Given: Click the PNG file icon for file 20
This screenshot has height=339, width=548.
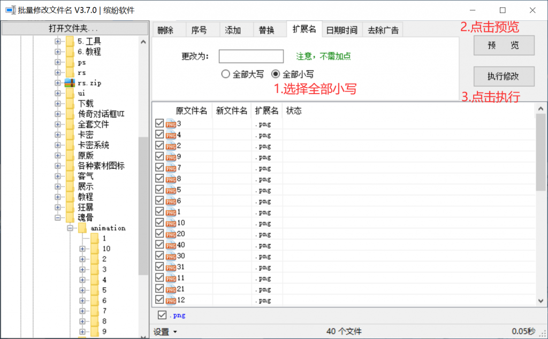Looking at the screenshot, I should click(x=171, y=234).
